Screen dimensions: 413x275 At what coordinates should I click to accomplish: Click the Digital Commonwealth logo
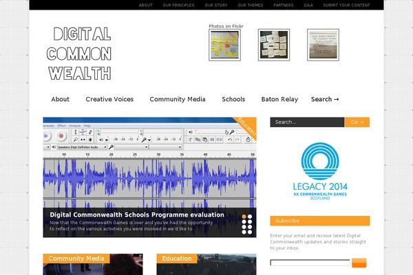[81, 54]
